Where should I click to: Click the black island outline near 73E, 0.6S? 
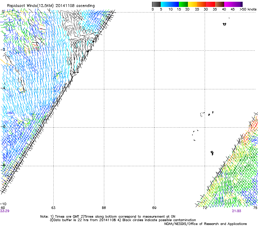pyautogui.click(x=225, y=24)
